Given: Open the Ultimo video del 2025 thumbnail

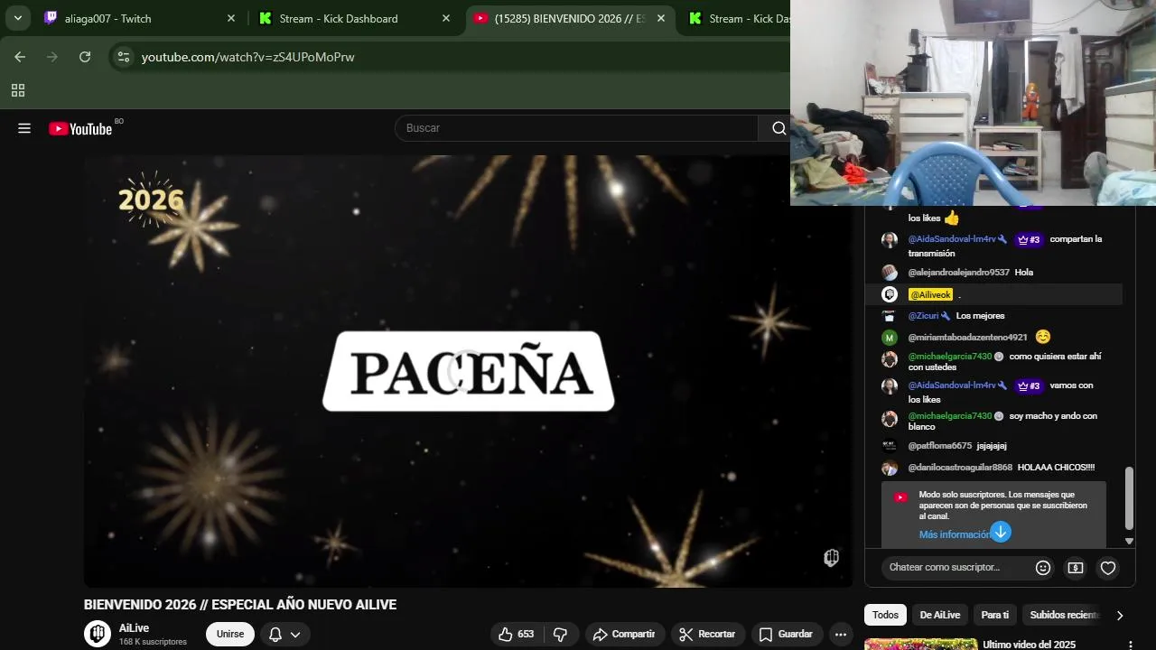Looking at the screenshot, I should pos(920,645).
